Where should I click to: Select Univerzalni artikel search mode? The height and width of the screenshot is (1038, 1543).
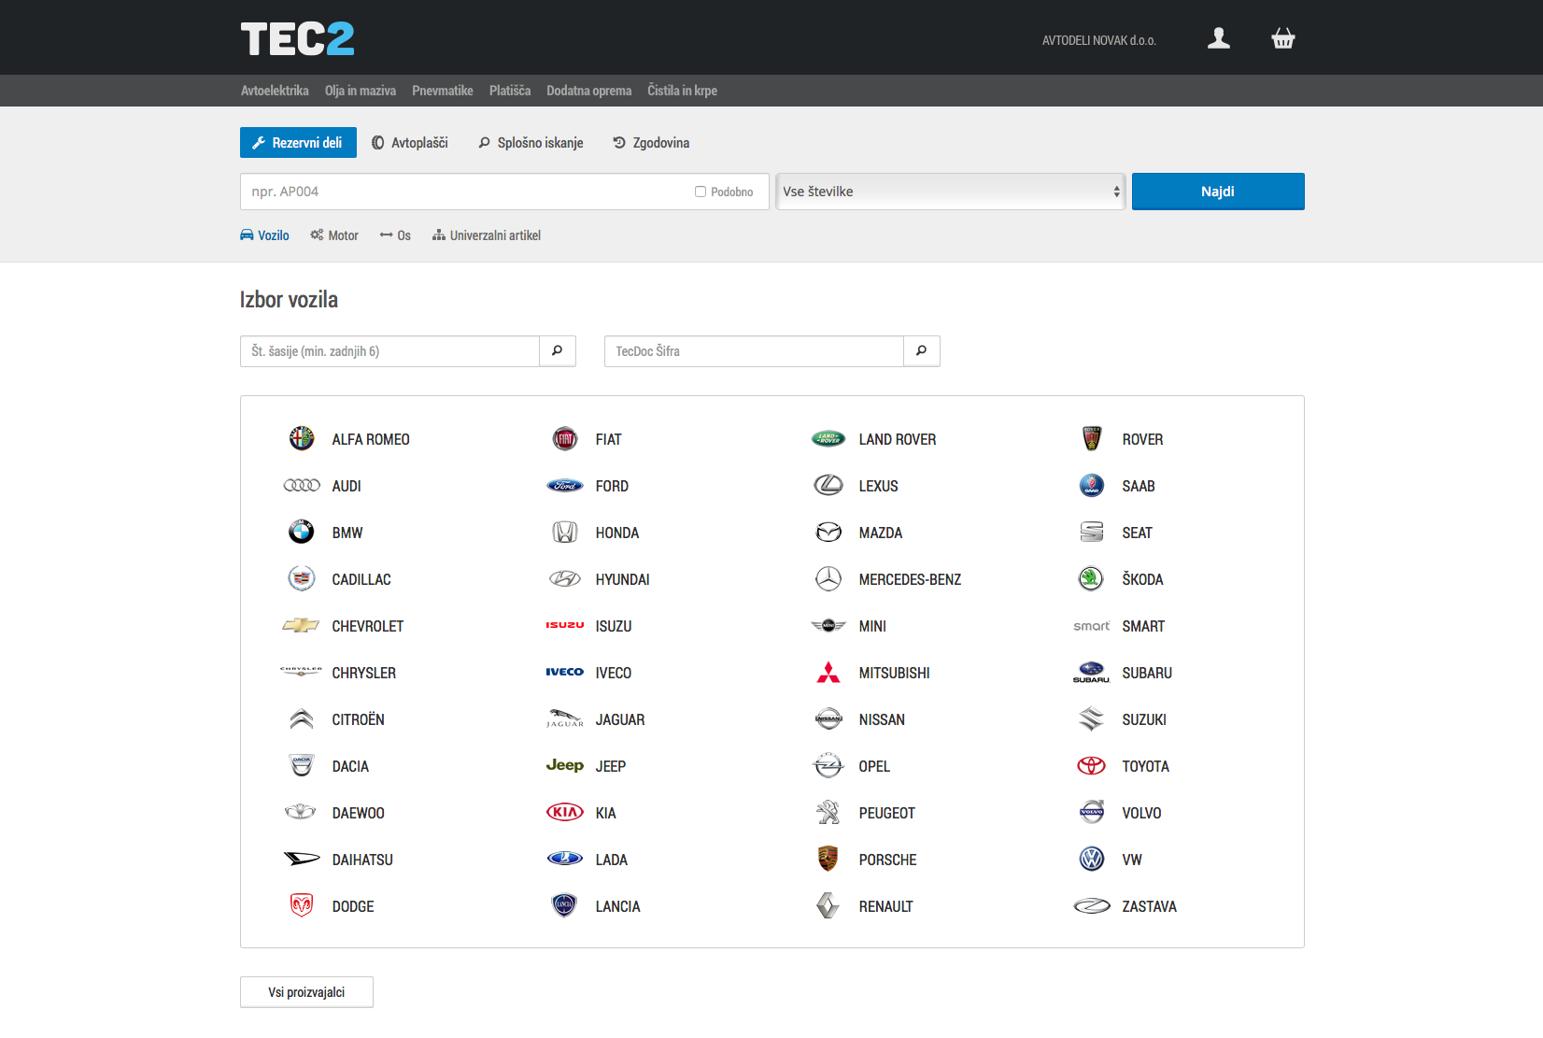click(487, 235)
